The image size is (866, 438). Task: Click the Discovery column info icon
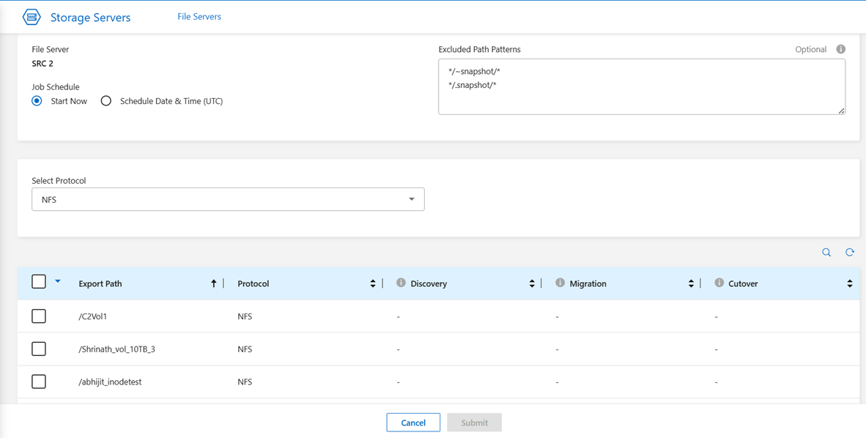401,283
